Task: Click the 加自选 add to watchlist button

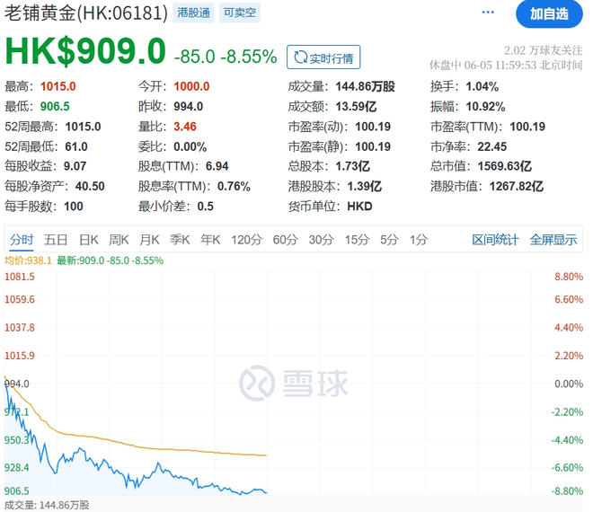Action: click(x=549, y=13)
